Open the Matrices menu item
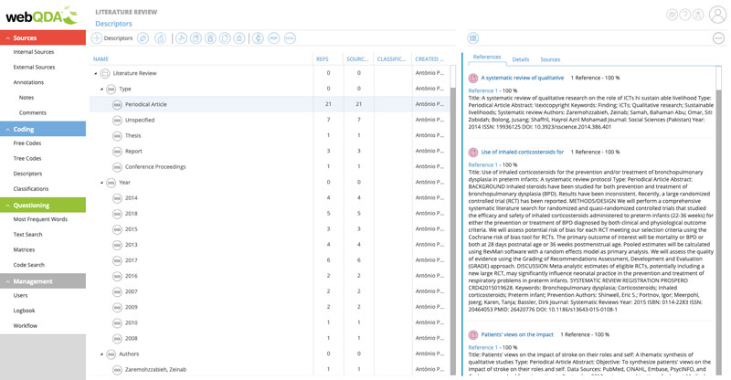 pyautogui.click(x=24, y=250)
